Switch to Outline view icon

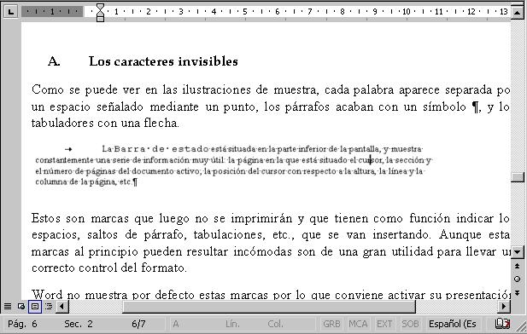[49, 306]
